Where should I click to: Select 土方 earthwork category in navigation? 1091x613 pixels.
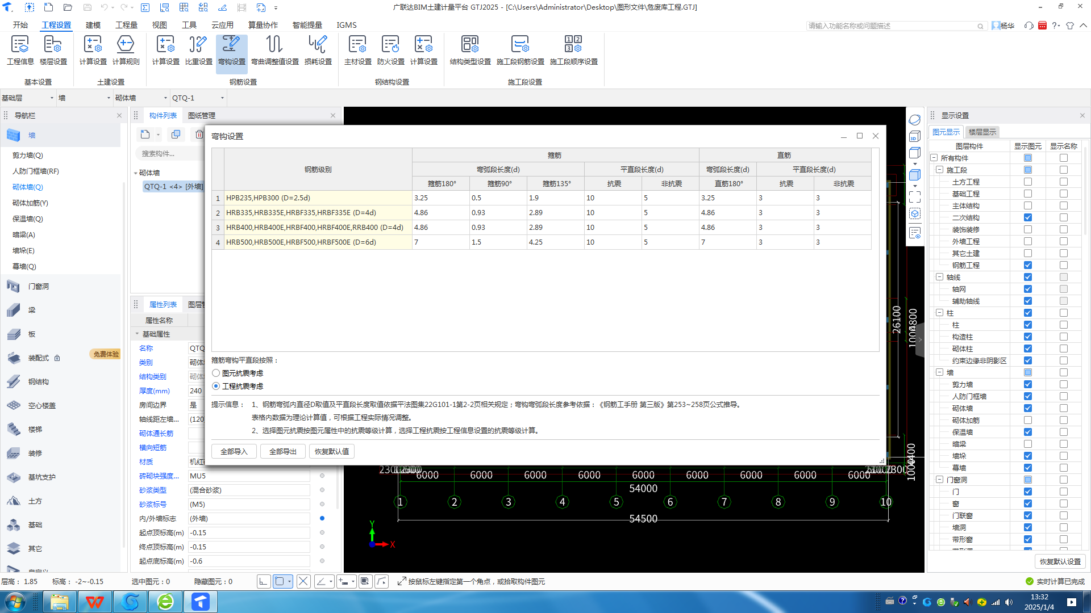[x=35, y=501]
